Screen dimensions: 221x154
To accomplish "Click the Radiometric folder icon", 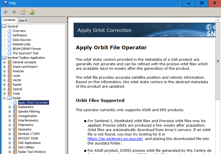I will 15,107.
